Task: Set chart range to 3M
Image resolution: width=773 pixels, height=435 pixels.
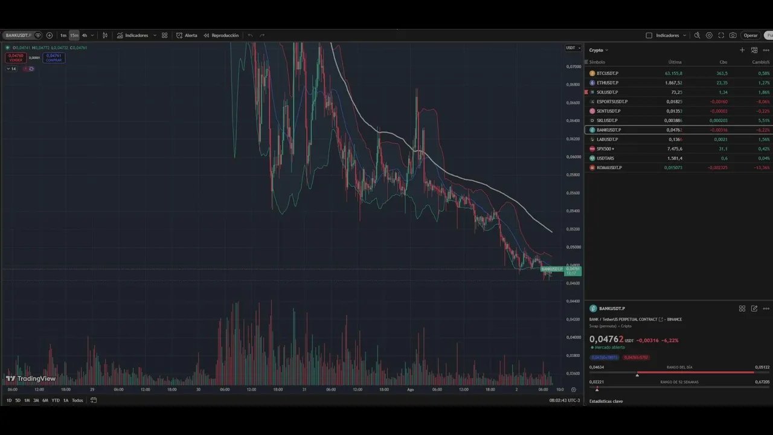Action: point(36,401)
